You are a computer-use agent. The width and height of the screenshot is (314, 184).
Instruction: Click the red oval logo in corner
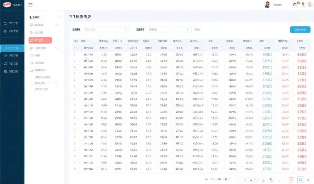tap(7, 5)
